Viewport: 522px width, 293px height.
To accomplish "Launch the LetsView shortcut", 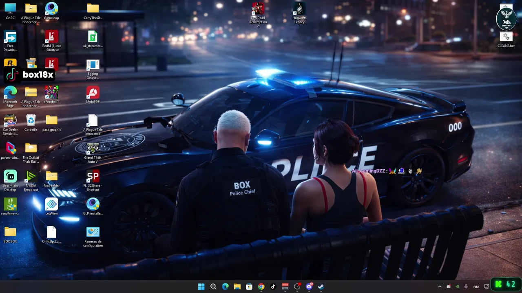I will tap(51, 207).
